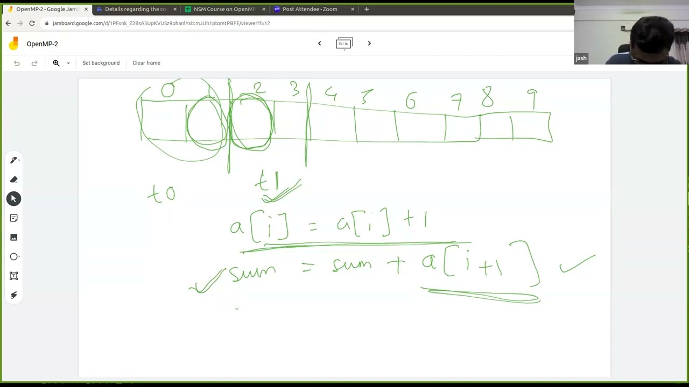View site security lock icon
The image size is (689, 387).
click(x=47, y=23)
